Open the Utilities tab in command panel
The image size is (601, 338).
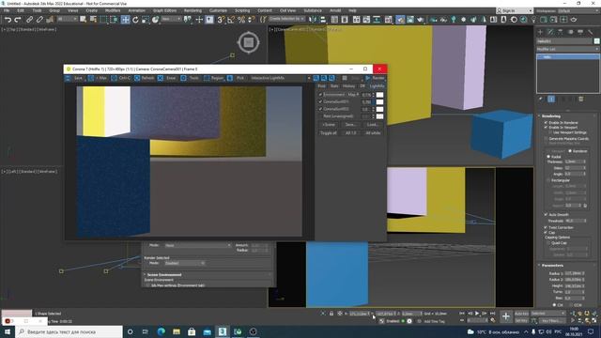tap(591, 32)
